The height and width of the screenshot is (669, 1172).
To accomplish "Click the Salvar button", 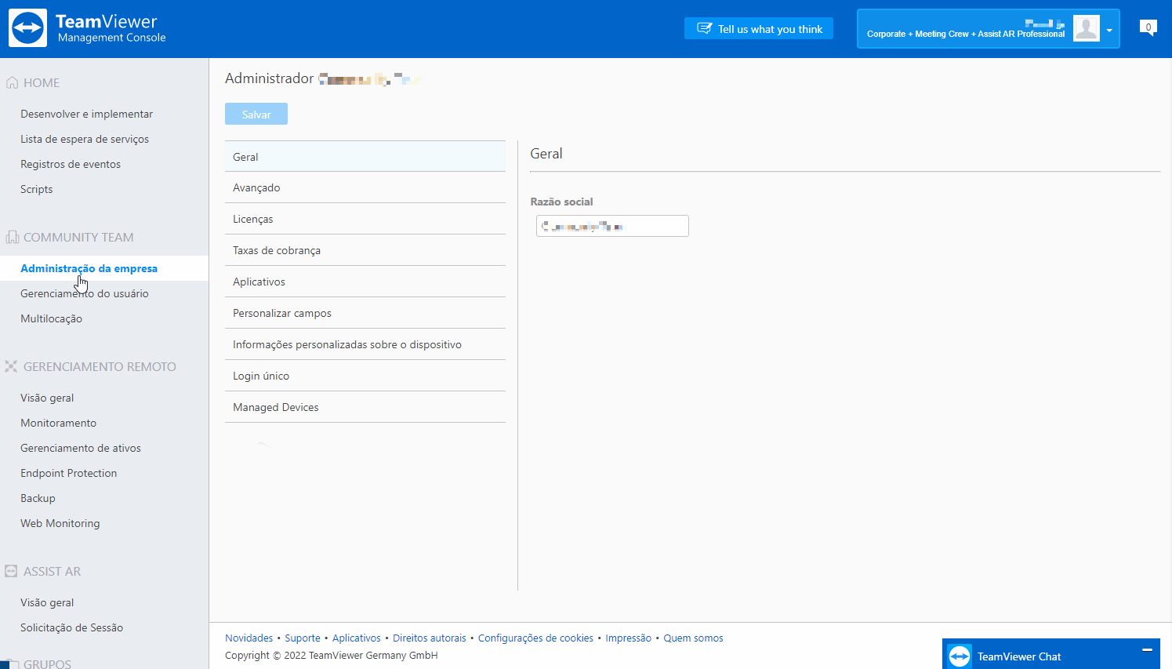I will (256, 114).
